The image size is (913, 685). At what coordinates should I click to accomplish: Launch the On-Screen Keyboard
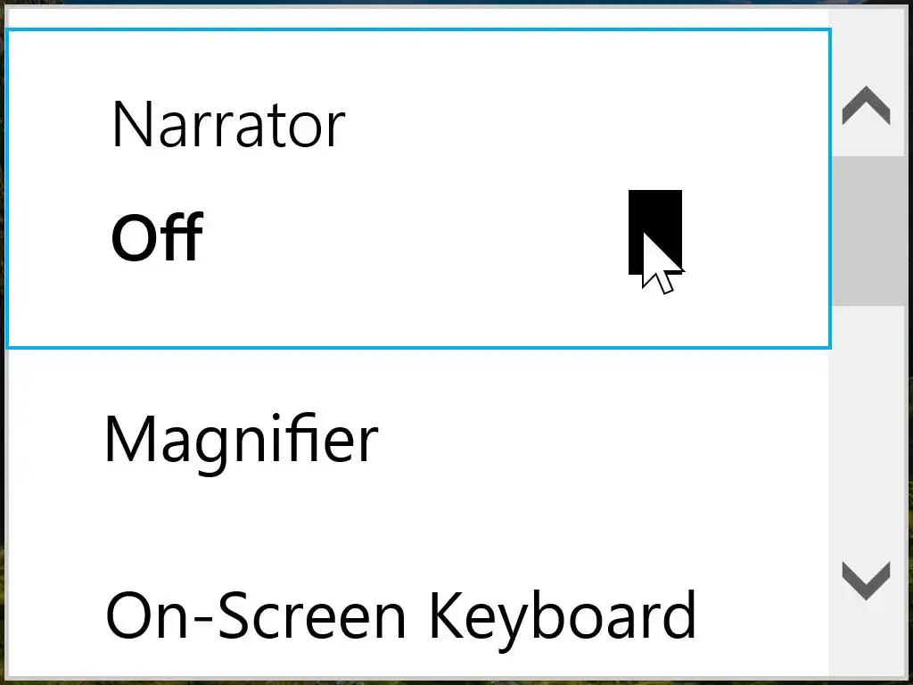400,615
